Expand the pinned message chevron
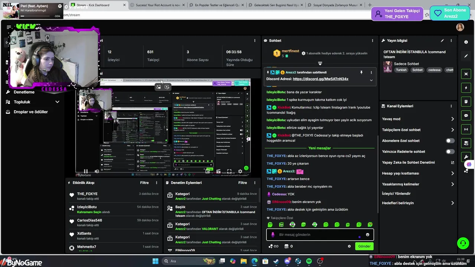The image size is (475, 267). coord(371,80)
